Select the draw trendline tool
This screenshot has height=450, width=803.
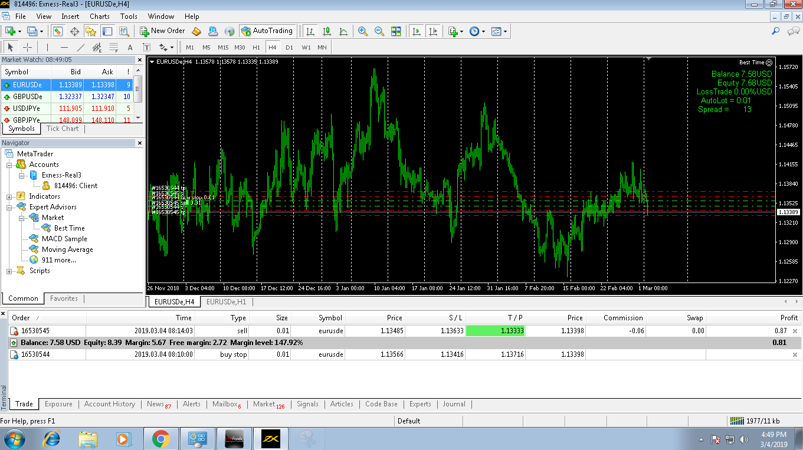tap(81, 47)
